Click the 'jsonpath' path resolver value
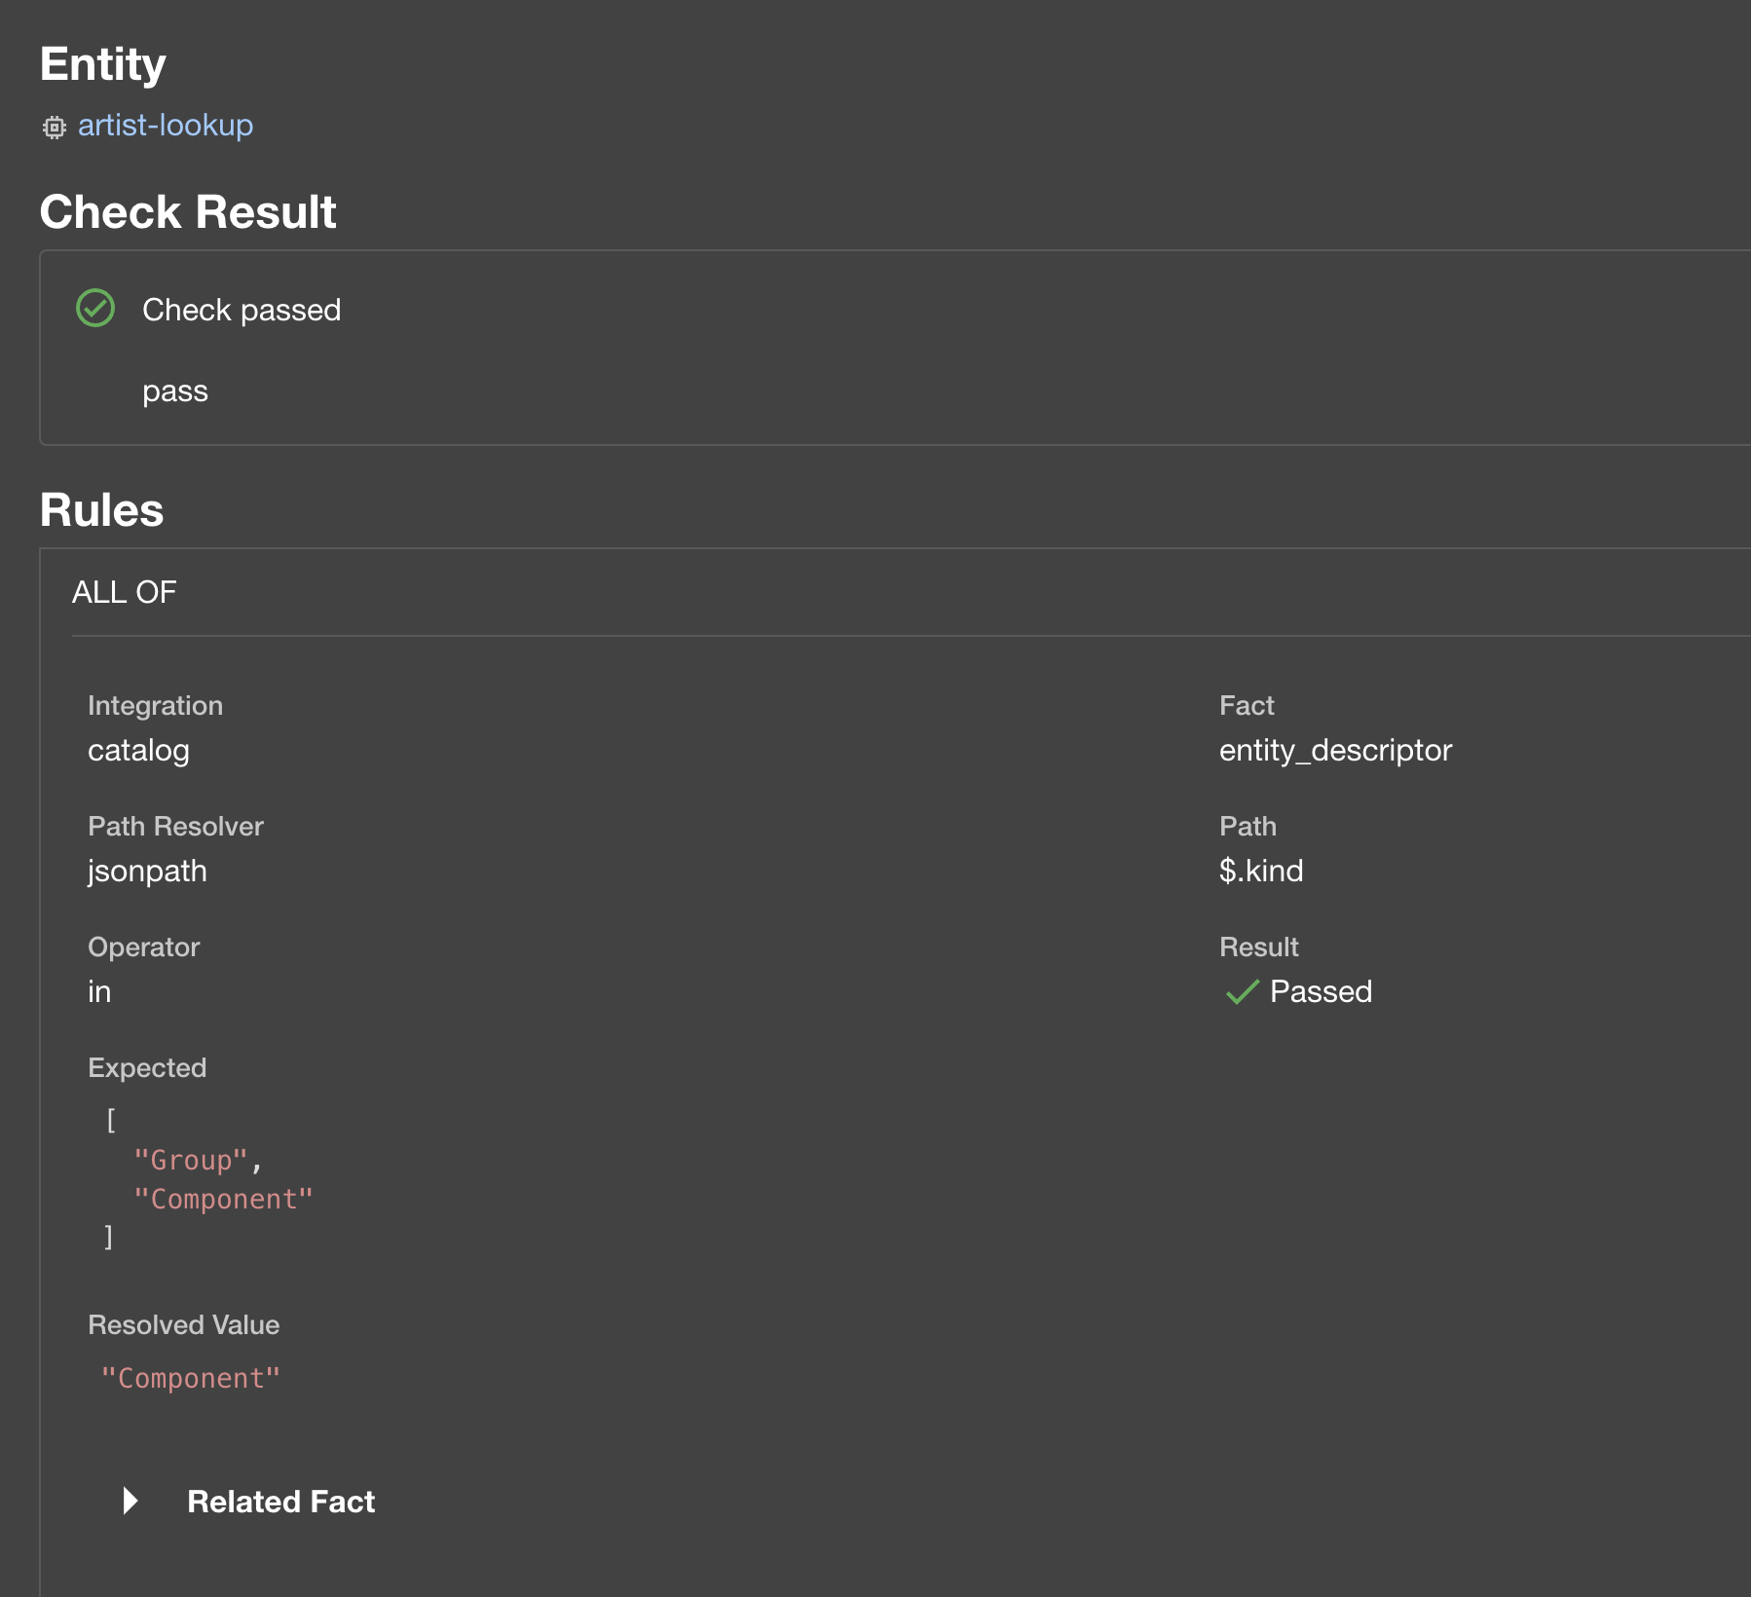This screenshot has height=1597, width=1751. point(147,872)
